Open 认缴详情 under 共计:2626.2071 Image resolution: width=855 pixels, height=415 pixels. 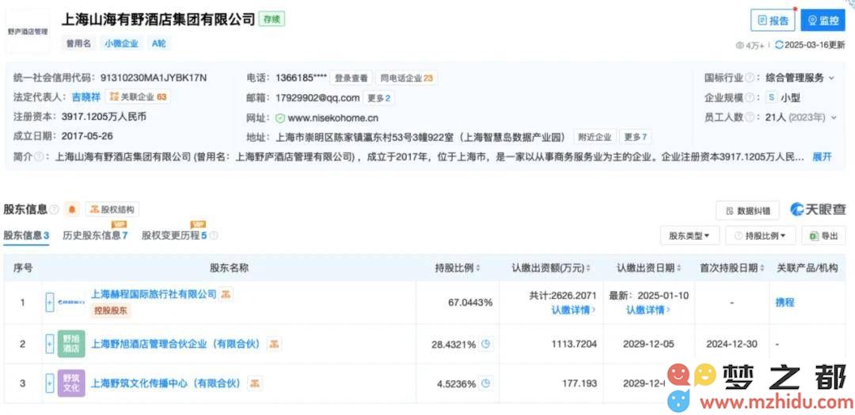(572, 310)
